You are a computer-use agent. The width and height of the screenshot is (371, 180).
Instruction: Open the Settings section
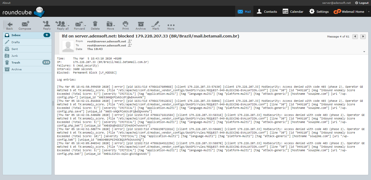(x=319, y=12)
